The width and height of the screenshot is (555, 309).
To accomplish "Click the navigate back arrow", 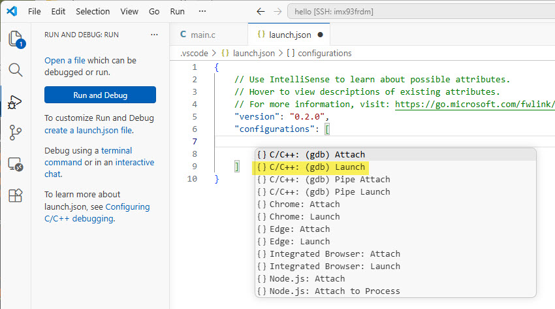I will 261,12.
